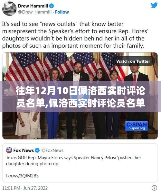The image size is (161, 193).
Task: Click the verified badge beside Drew Hammill
Action: 52,6
